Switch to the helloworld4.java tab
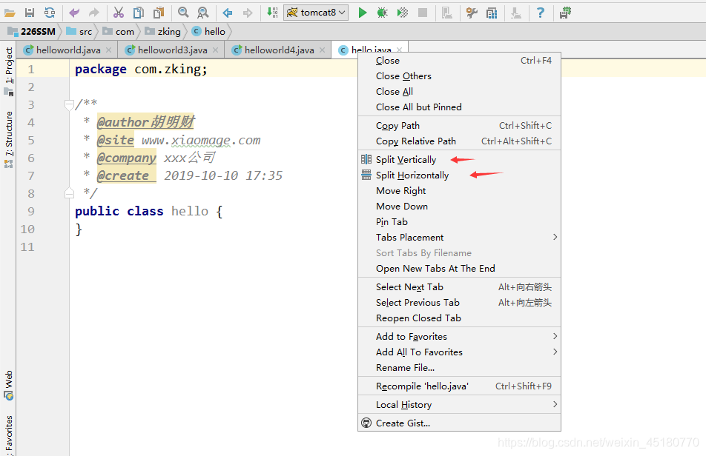The image size is (706, 456). (x=279, y=50)
